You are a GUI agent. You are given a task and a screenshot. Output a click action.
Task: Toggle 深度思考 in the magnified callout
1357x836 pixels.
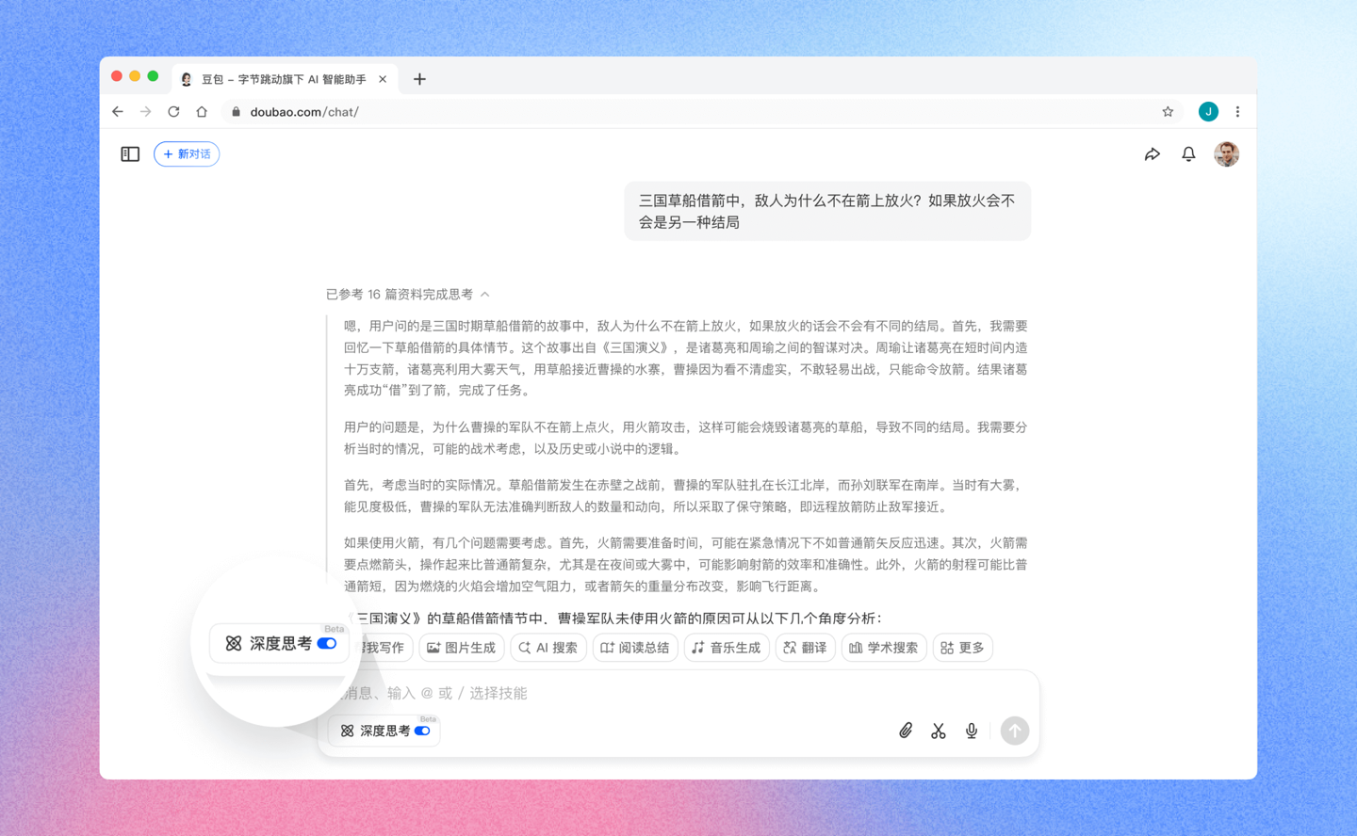point(327,643)
